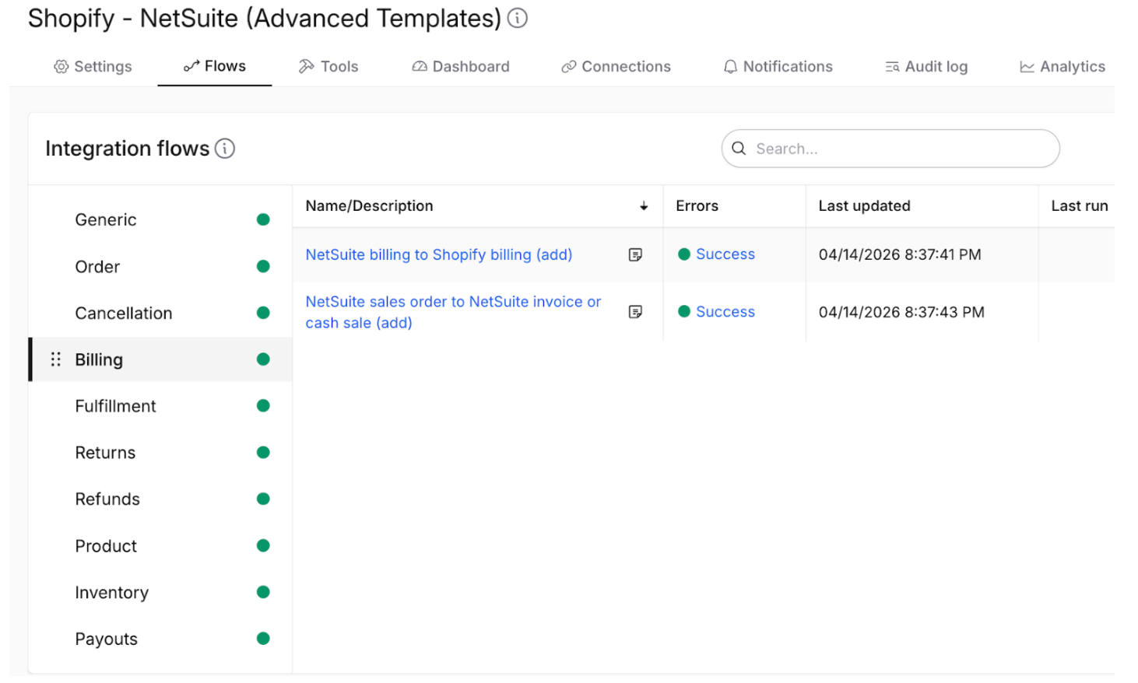Select the Cancellation flow group
This screenshot has height=683, width=1138.
coord(160,313)
